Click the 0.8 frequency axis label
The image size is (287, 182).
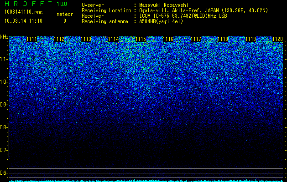click(4, 127)
